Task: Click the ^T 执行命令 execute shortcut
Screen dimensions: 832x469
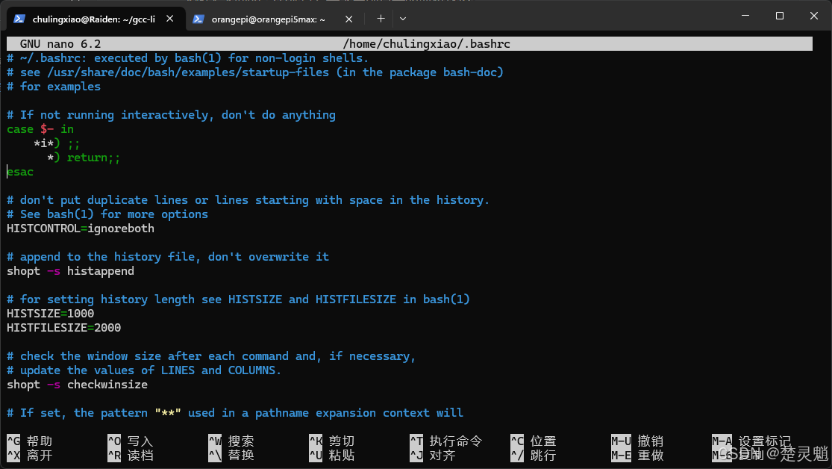Action: (446, 441)
